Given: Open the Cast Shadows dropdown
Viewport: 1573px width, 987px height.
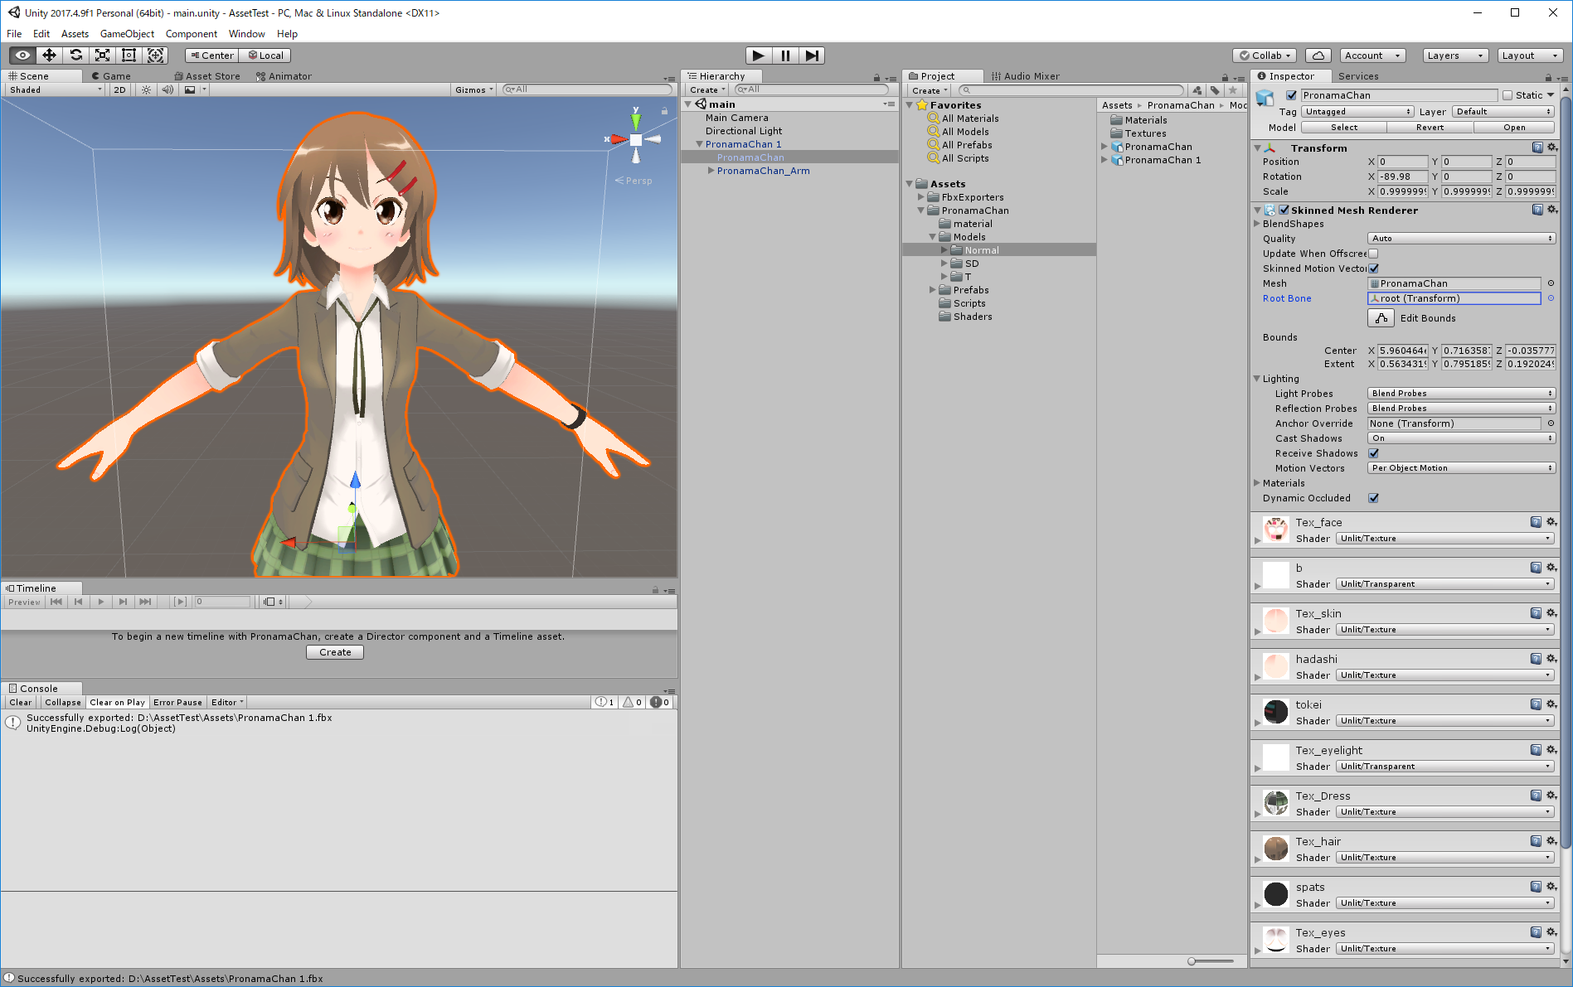Looking at the screenshot, I should 1460,438.
